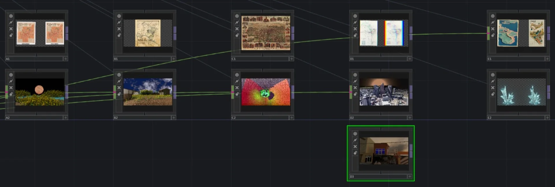Select the 3D city skyline preview in node D2
Screen dimensions: 555x187
click(384, 92)
